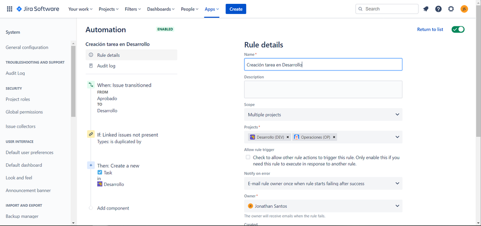The image size is (481, 226).
Task: Click in the rule Name input field
Action: point(323,65)
